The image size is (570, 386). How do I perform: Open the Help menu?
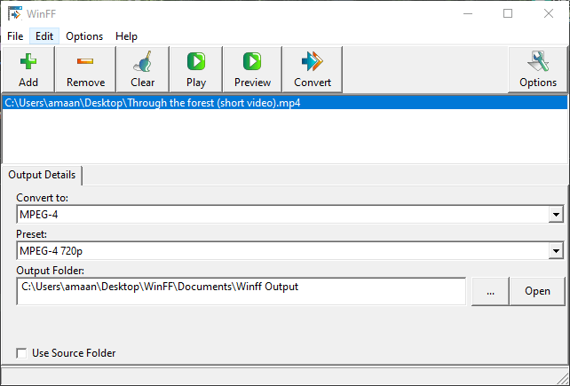point(126,36)
